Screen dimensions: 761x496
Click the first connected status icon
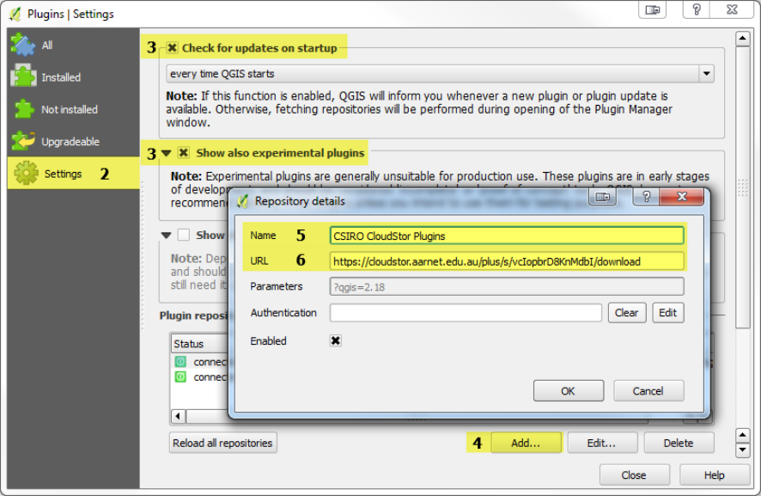pyautogui.click(x=180, y=361)
